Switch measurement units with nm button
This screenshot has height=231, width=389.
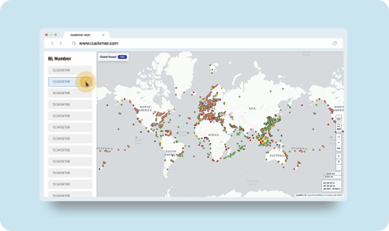339,148
